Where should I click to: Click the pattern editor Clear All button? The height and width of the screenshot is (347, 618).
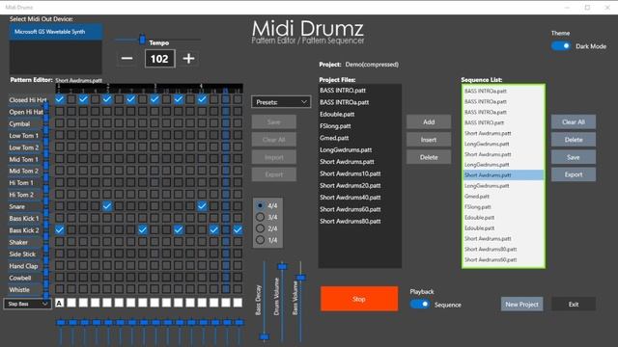click(x=274, y=140)
